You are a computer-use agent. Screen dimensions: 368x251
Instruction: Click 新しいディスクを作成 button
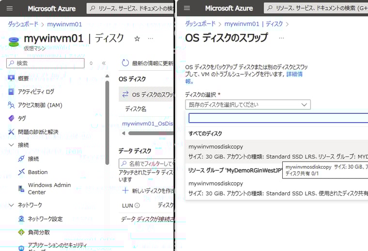pos(148,190)
